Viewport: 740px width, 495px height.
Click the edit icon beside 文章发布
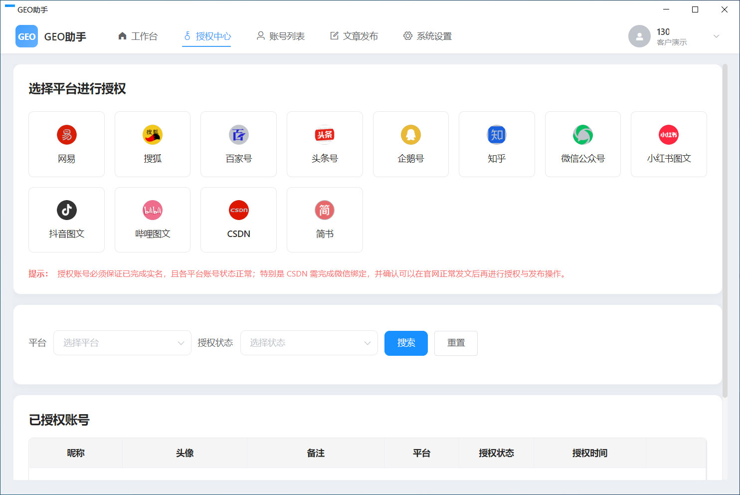(334, 36)
